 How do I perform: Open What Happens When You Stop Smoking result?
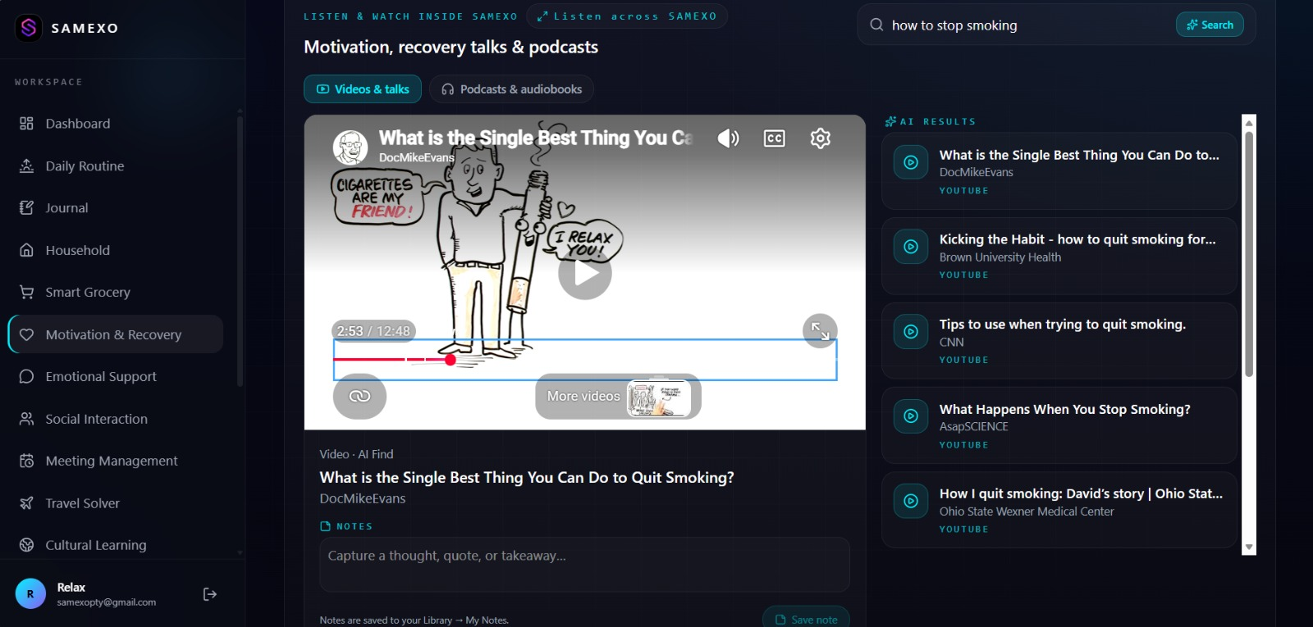tap(1059, 425)
